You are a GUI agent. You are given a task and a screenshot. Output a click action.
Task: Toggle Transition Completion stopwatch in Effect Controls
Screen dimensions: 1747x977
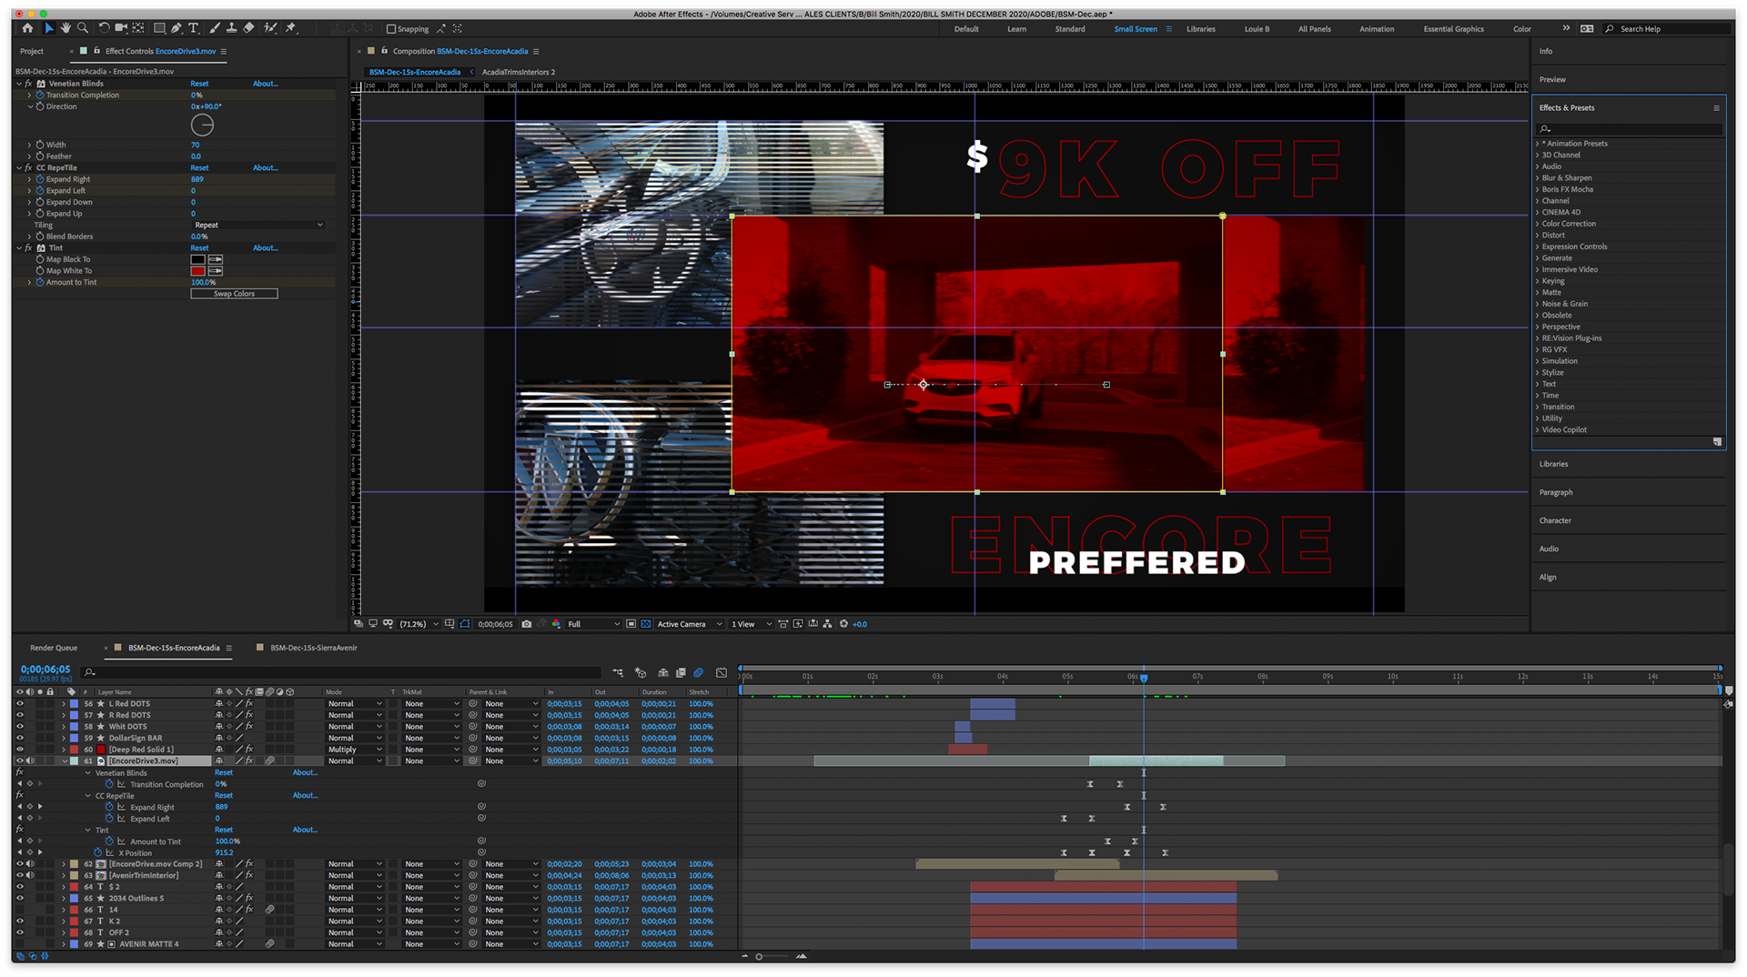point(40,95)
